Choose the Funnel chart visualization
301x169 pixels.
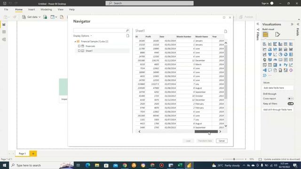[x=270, y=54]
